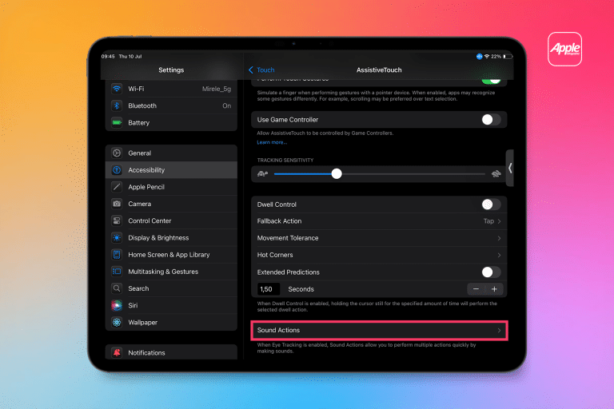Viewport: 614px width, 409px height.
Task: Open Notifications settings row
Action: 172,352
